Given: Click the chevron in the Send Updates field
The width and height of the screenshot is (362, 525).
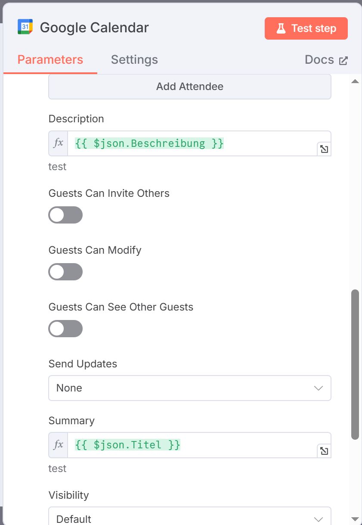Looking at the screenshot, I should coord(319,388).
